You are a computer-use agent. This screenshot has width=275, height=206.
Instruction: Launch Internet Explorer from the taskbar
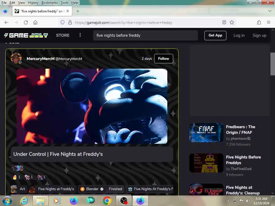(24, 201)
